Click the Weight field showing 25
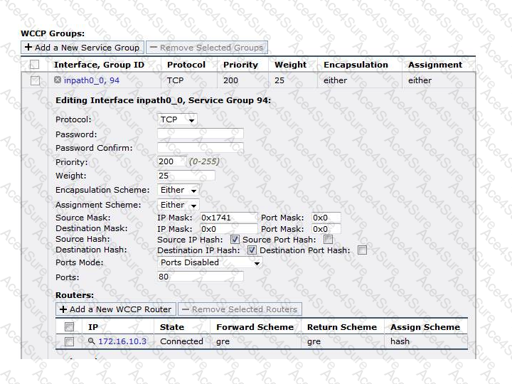Image resolution: width=512 pixels, height=384 pixels. point(186,176)
